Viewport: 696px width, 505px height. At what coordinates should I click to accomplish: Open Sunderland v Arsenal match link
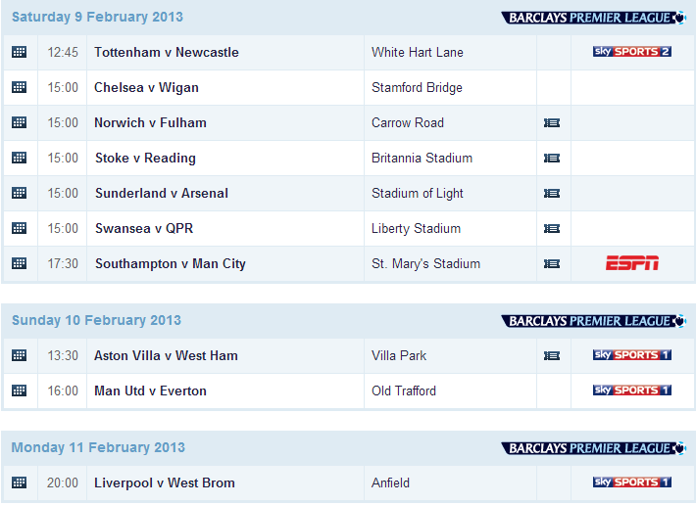(x=162, y=193)
